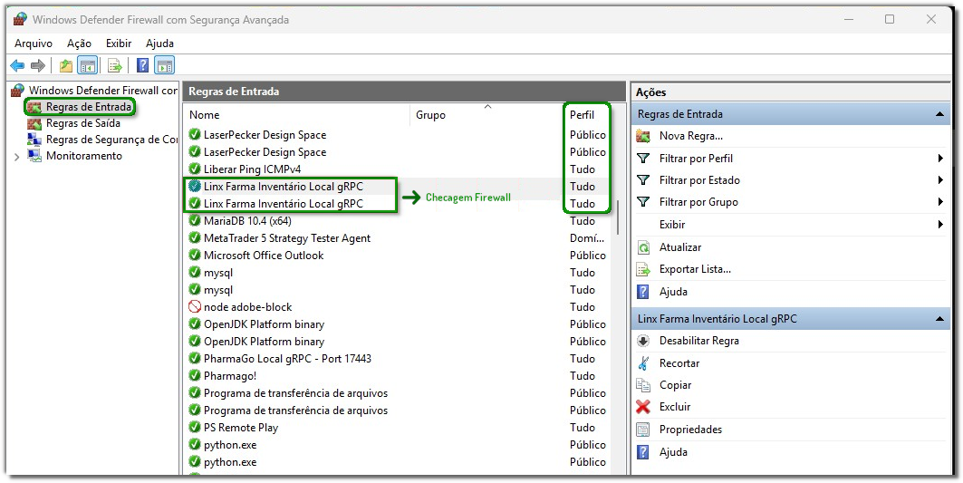Viewport: 963px width, 483px height.
Task: Click the blocked icon of node adobe-block
Action: (195, 306)
